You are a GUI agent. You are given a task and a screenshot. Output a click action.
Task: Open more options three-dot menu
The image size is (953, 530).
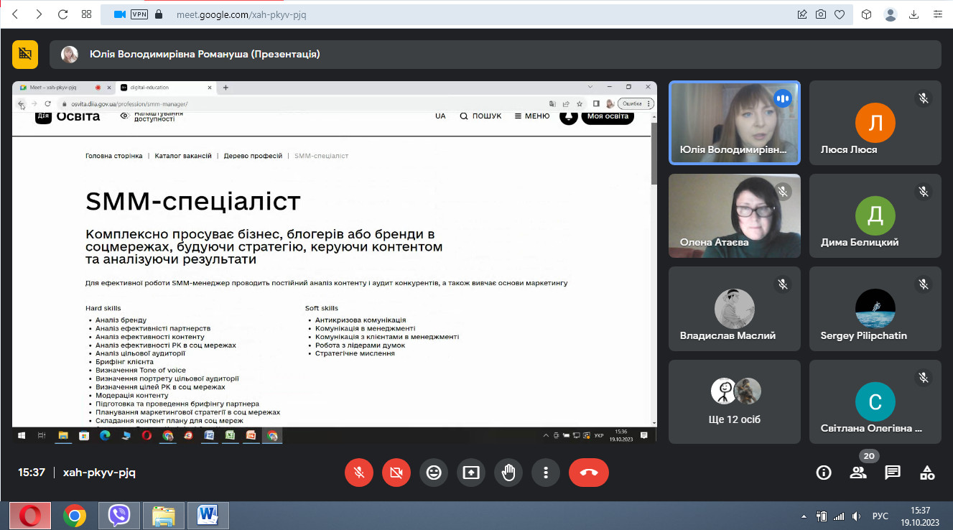pos(546,473)
